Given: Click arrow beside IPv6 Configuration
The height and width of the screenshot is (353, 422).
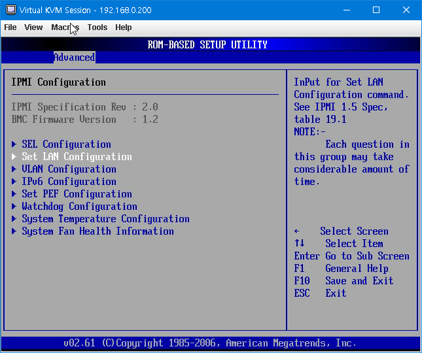Looking at the screenshot, I should (x=14, y=182).
